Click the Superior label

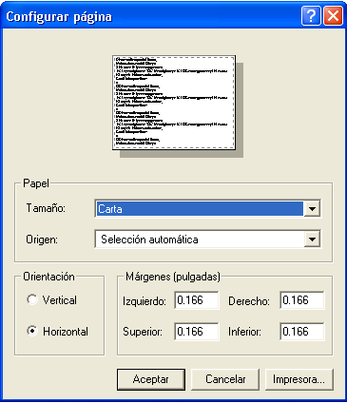coord(143,332)
